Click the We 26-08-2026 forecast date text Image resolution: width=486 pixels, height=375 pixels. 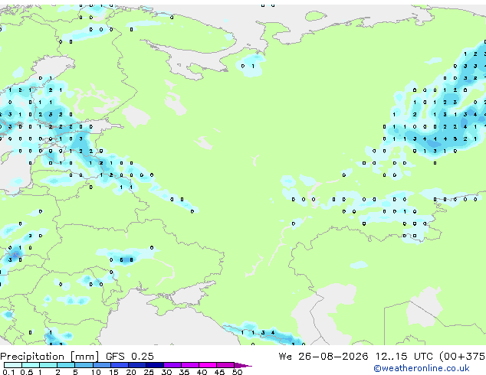[323, 357]
